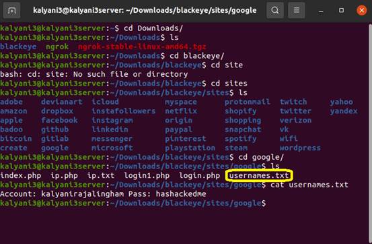The image size is (372, 244).
Task: Click the terminal scrollbar
Action: (370, 133)
